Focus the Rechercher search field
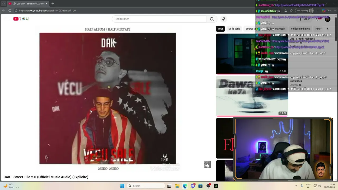This screenshot has width=338, height=190. pos(159,19)
